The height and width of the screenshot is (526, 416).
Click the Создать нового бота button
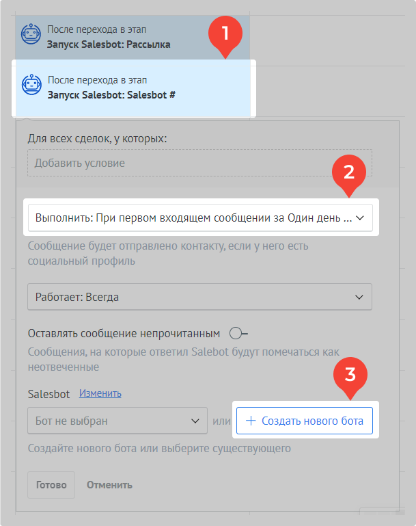pyautogui.click(x=305, y=421)
